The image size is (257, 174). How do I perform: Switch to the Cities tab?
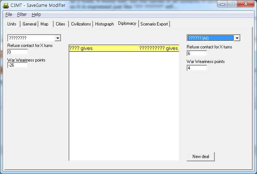(60, 24)
